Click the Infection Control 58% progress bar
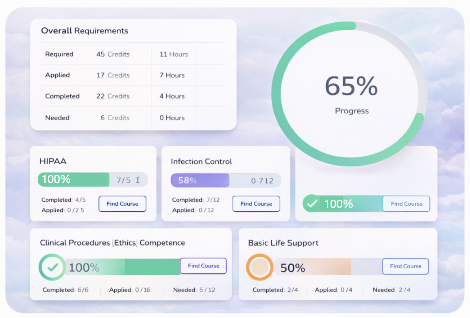Viewport: 470px width, 318px height. point(226,180)
